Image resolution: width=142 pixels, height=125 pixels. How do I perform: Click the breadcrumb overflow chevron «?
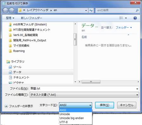tap(24, 10)
